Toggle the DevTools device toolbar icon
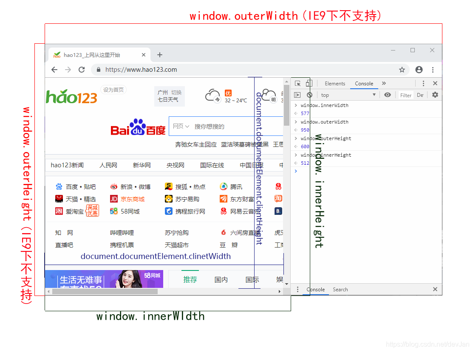 [309, 84]
